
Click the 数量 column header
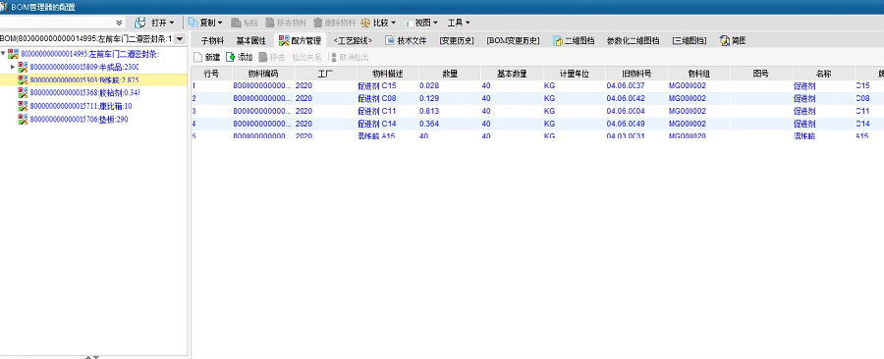coord(450,74)
